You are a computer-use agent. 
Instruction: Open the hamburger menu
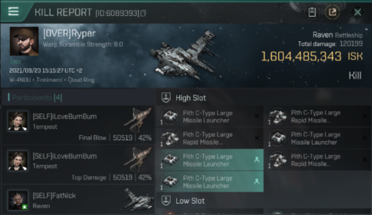click(13, 11)
